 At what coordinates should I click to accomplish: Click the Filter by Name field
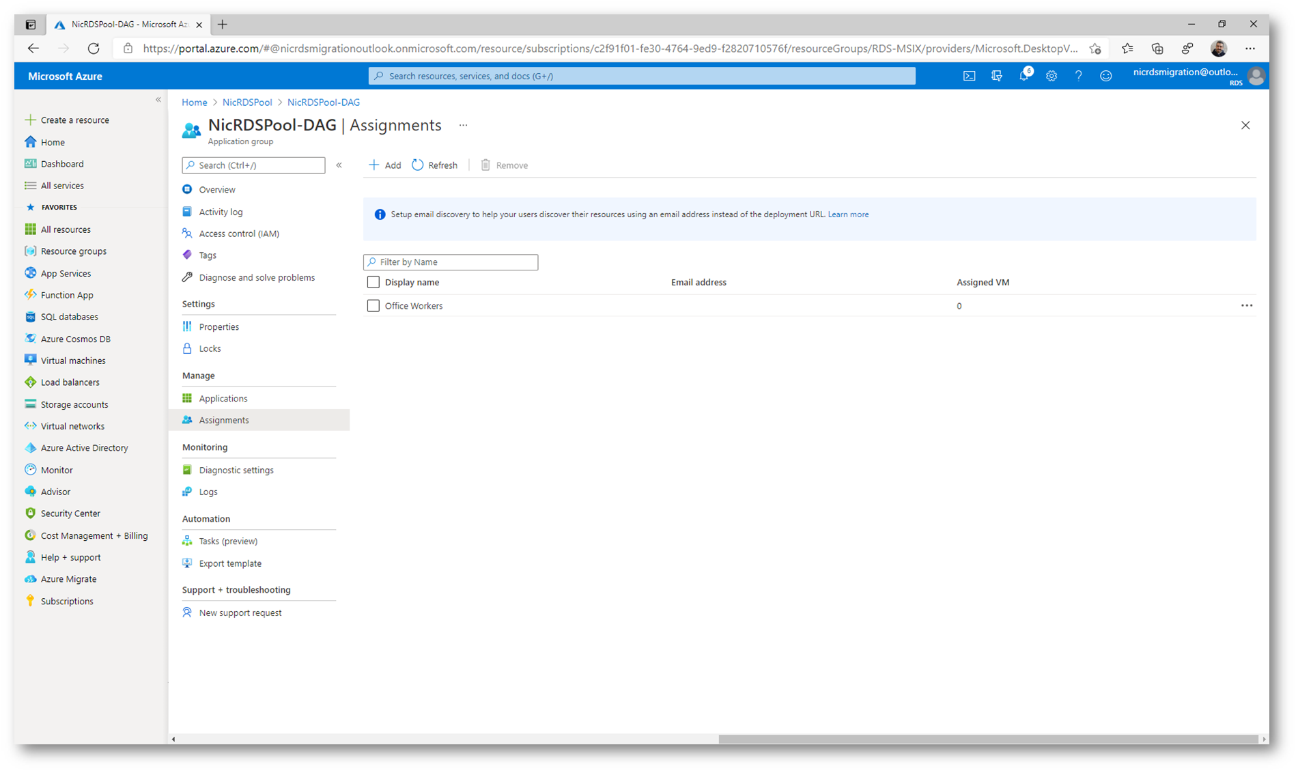tap(451, 262)
